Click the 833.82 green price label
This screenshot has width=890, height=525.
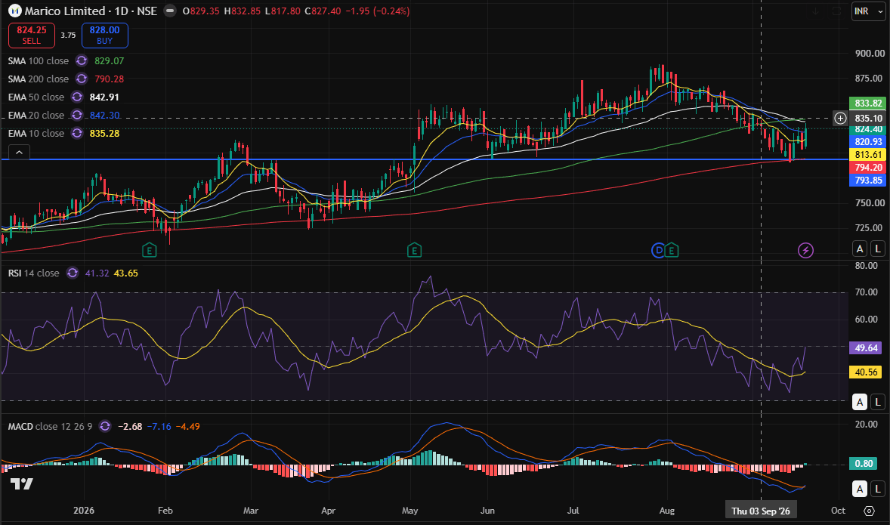click(868, 103)
